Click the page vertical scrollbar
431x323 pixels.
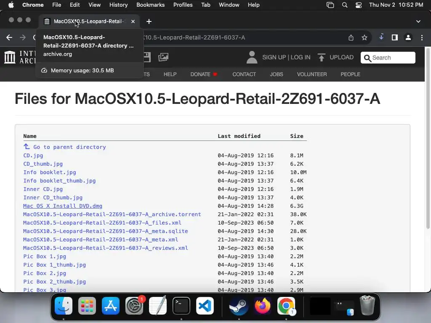pos(428,138)
